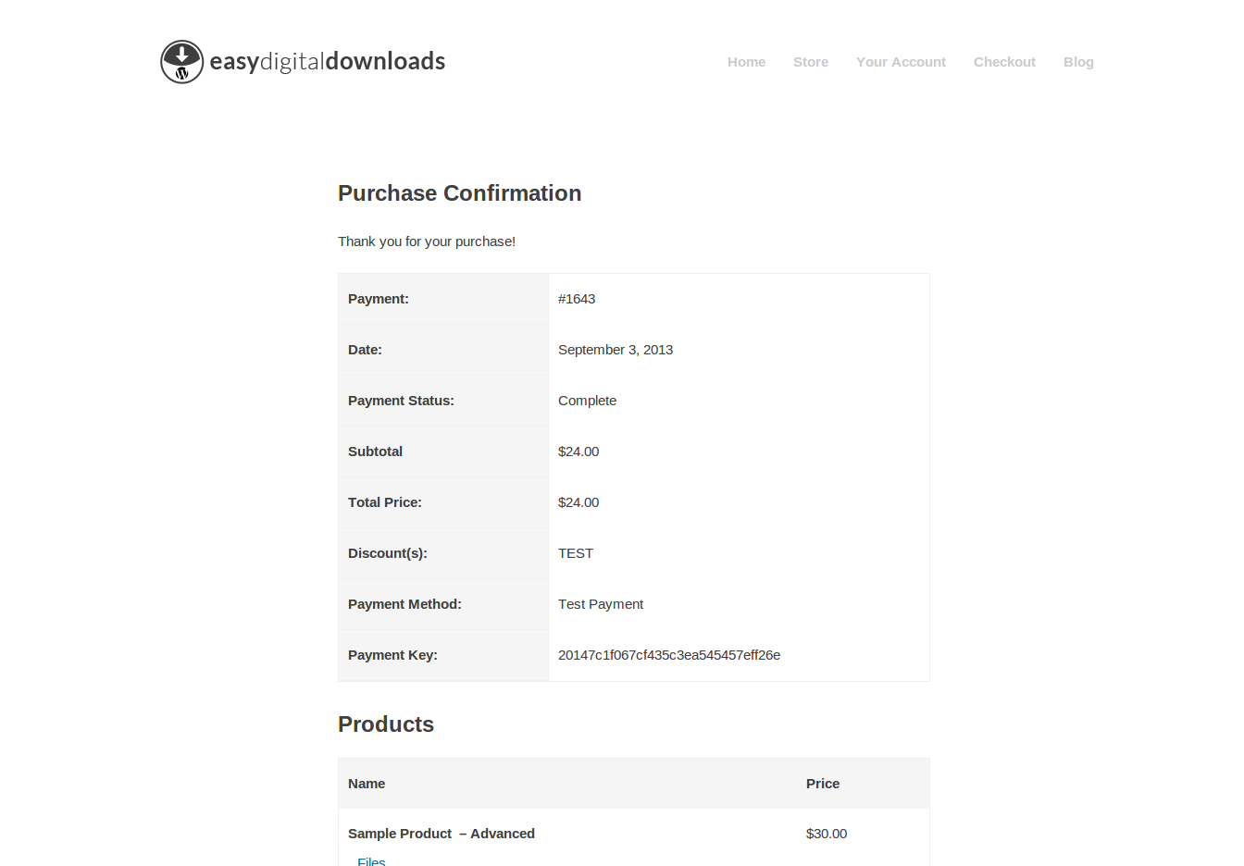Click the $24.00 value in Total Price row
Viewport: 1244px width, 866px height.
coord(578,502)
